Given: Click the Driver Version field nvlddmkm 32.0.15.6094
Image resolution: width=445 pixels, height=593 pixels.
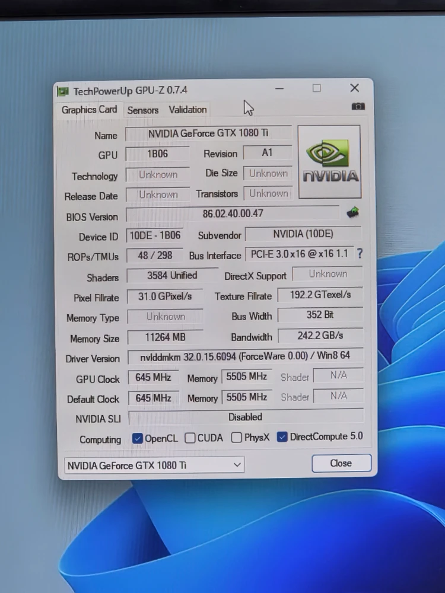Looking at the screenshot, I should [x=245, y=356].
